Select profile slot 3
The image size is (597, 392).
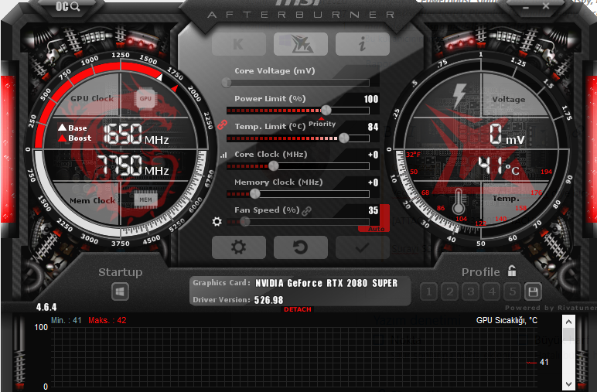[x=471, y=292]
